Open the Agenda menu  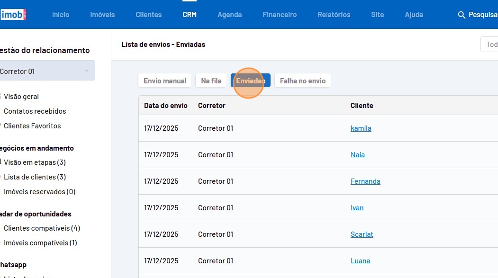tap(229, 15)
